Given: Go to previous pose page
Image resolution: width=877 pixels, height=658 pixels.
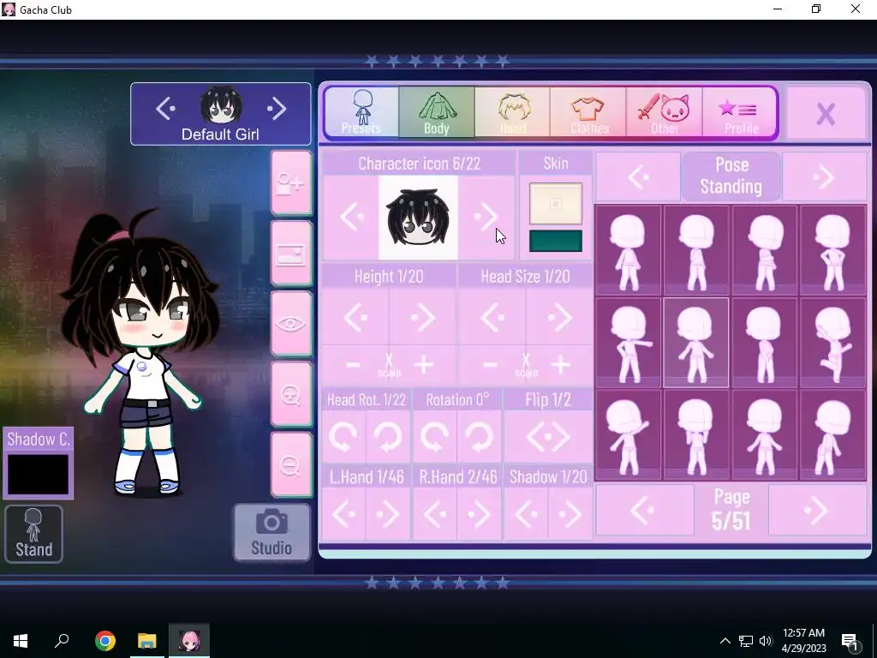Looking at the screenshot, I should (x=644, y=511).
